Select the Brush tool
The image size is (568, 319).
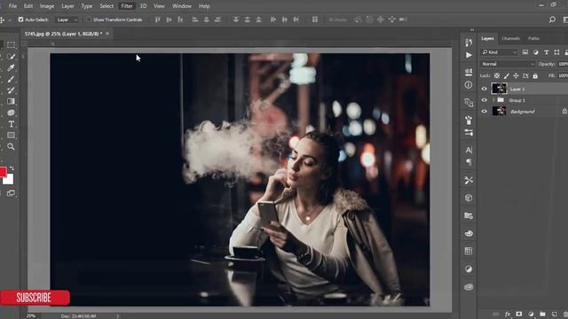pos(11,79)
